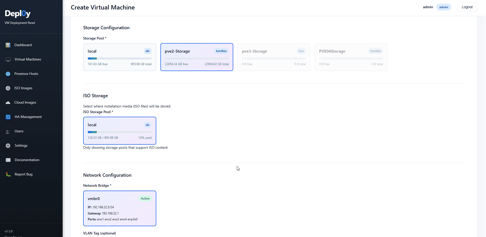Click the Storage Configuration heading

pyautogui.click(x=106, y=28)
